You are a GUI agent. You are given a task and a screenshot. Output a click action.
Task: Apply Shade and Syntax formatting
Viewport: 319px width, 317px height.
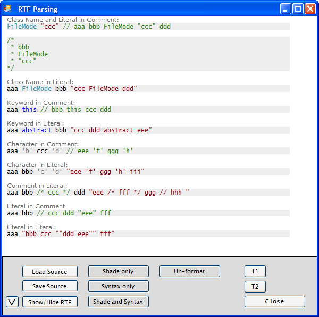[x=119, y=302]
